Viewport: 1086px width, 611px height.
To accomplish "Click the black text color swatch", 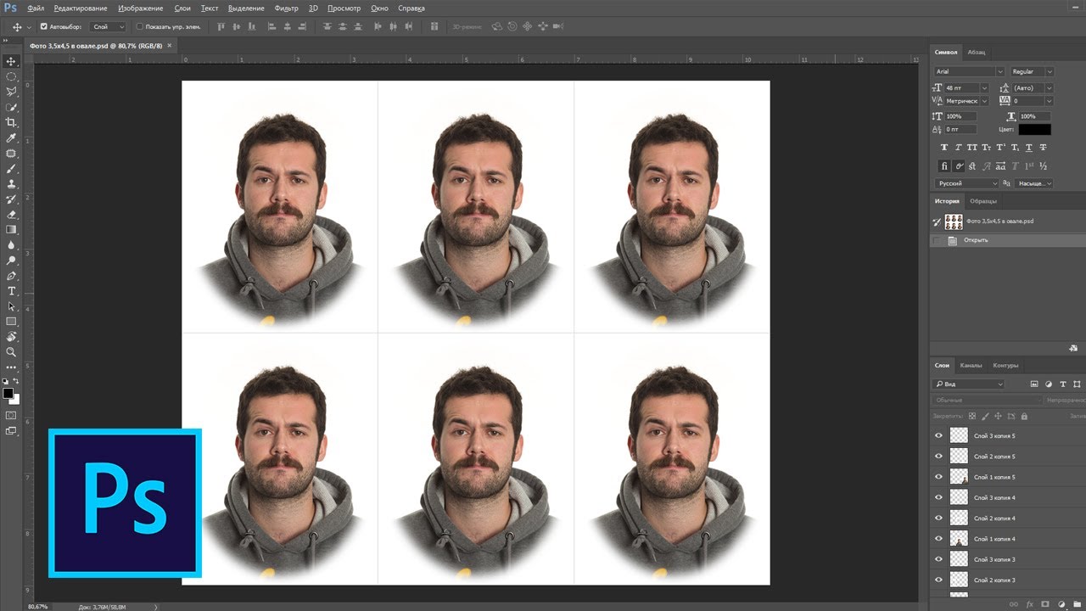I will click(x=1034, y=129).
